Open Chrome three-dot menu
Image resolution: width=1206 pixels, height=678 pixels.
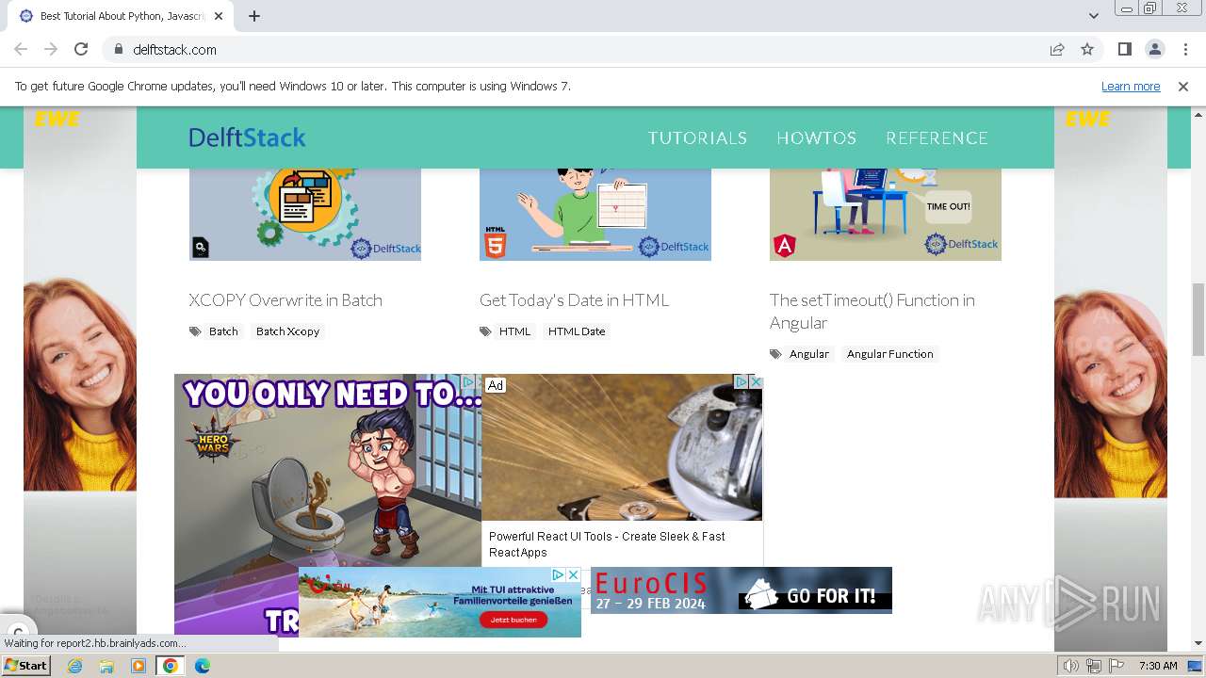tap(1184, 49)
